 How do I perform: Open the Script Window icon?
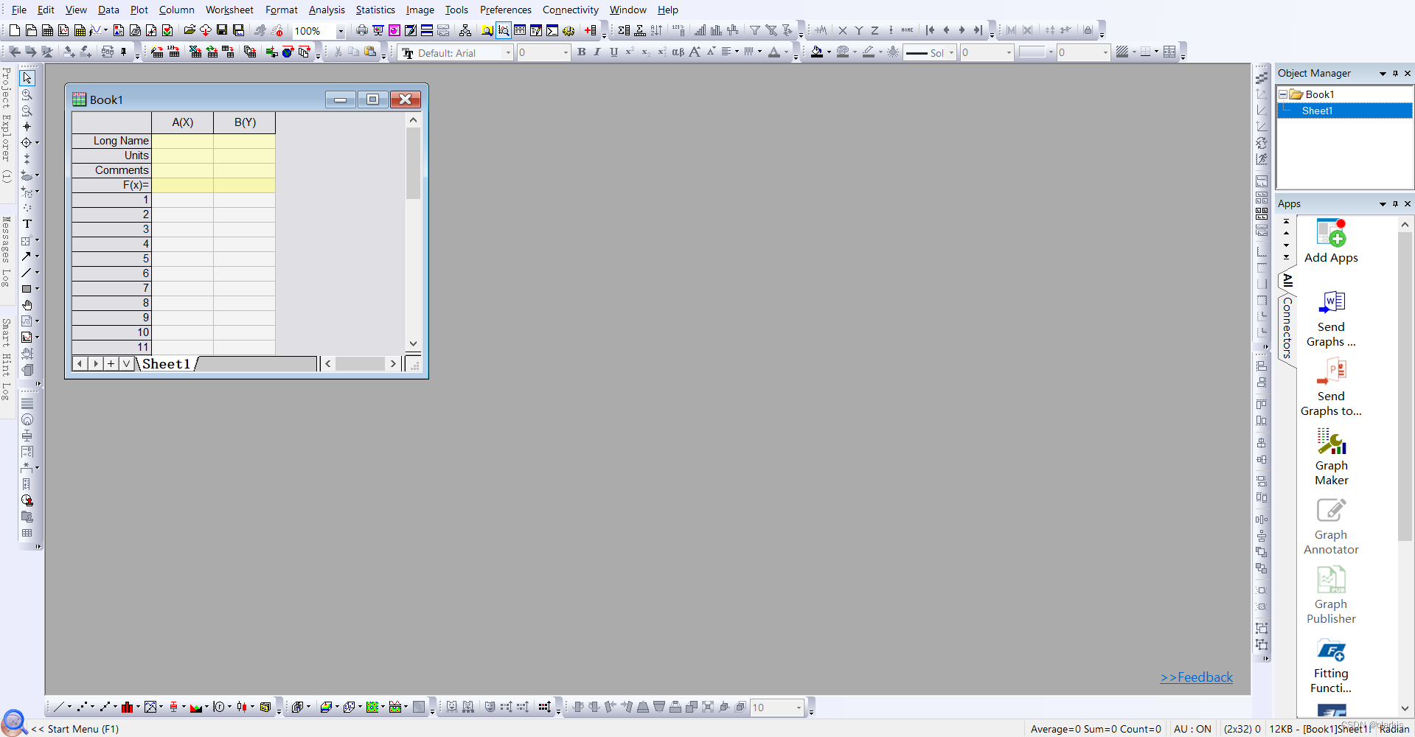pos(552,30)
